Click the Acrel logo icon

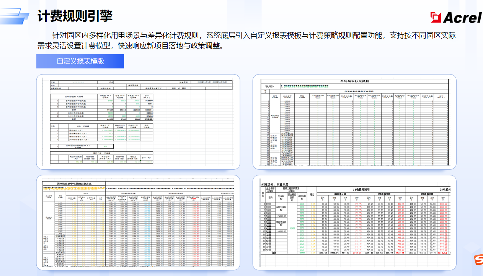click(455, 17)
